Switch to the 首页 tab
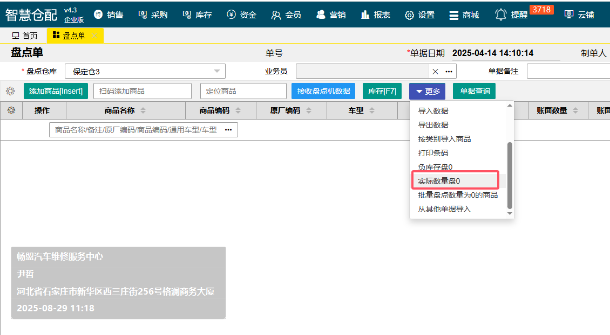This screenshot has width=610, height=335. (x=25, y=36)
